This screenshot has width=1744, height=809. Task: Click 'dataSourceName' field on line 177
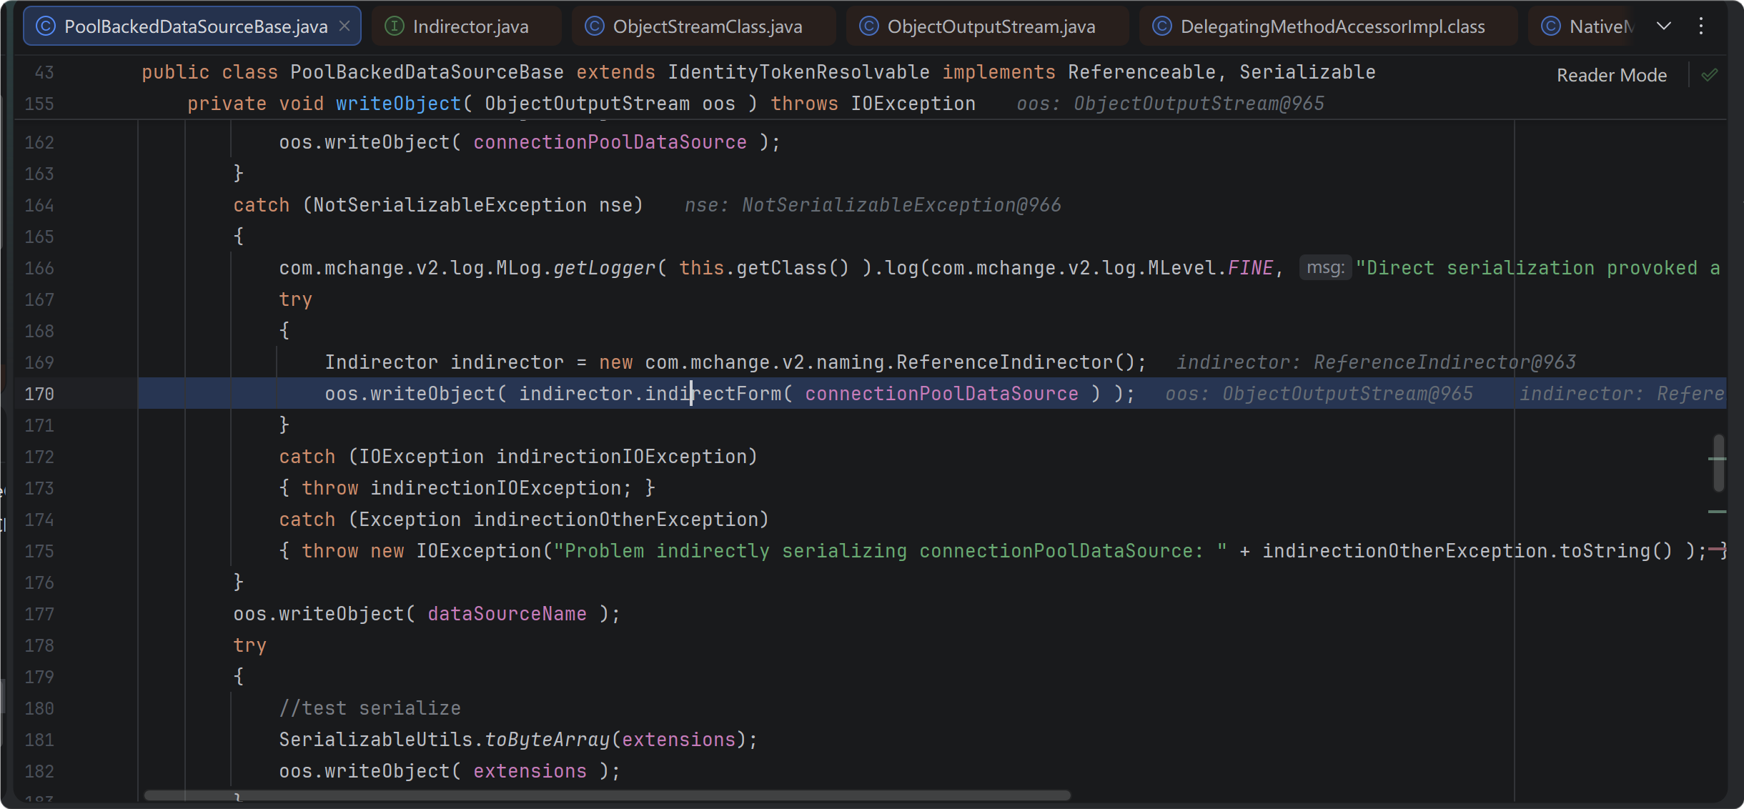(507, 614)
